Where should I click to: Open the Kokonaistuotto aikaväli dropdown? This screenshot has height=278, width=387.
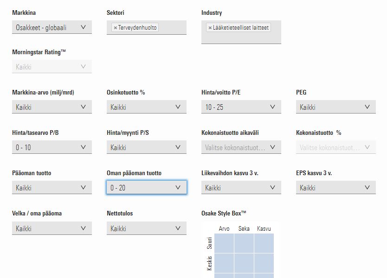(x=241, y=147)
